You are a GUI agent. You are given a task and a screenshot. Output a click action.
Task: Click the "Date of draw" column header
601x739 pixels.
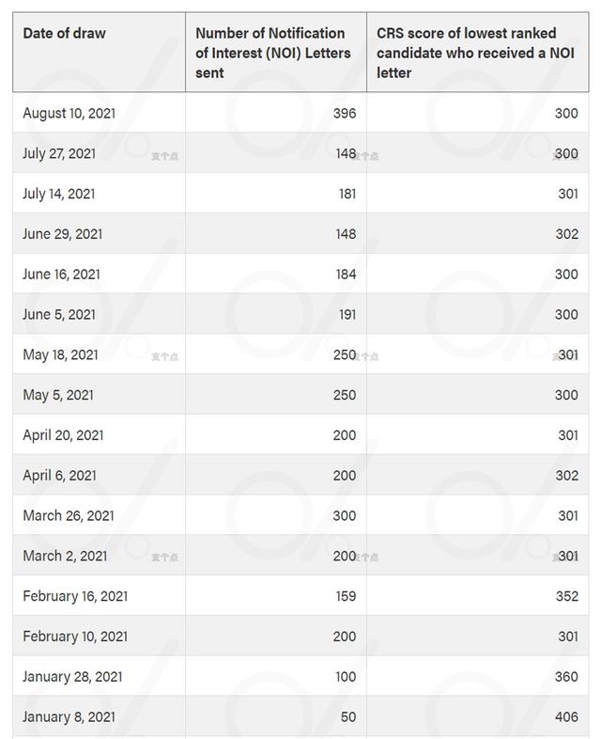coord(65,34)
